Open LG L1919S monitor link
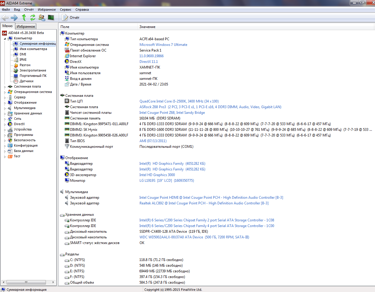375x292 pixels. 167,181
